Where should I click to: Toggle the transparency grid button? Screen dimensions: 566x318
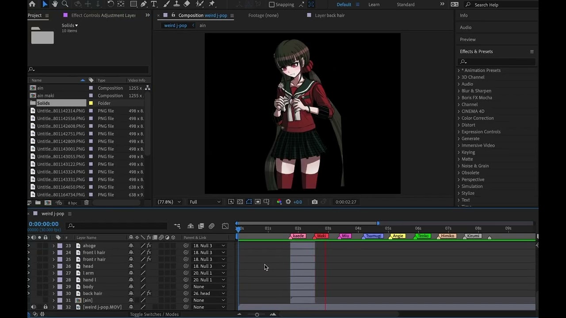tap(240, 202)
